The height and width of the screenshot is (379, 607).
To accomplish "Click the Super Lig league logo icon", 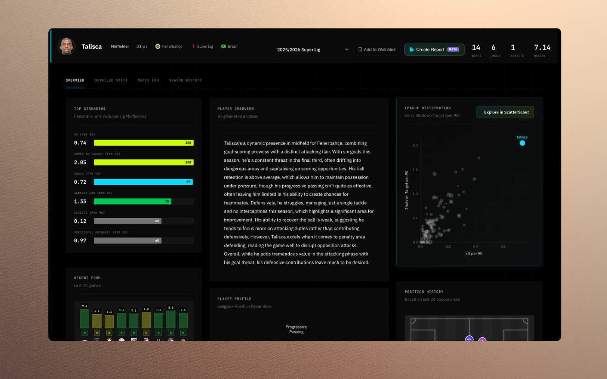I will pyautogui.click(x=194, y=46).
